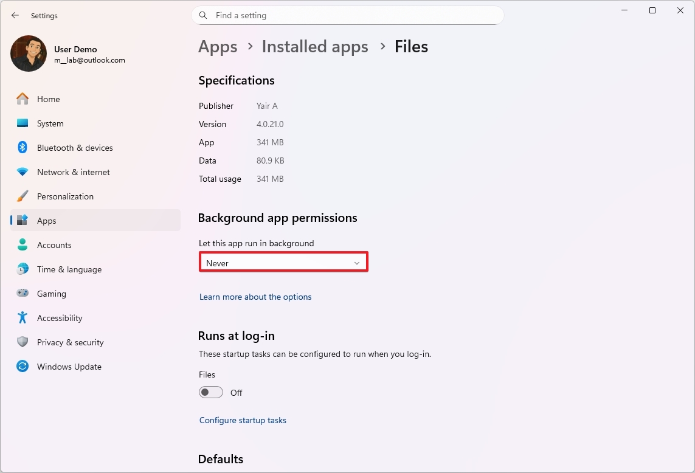Toggle the Files startup task switch
695x473 pixels.
pyautogui.click(x=211, y=392)
